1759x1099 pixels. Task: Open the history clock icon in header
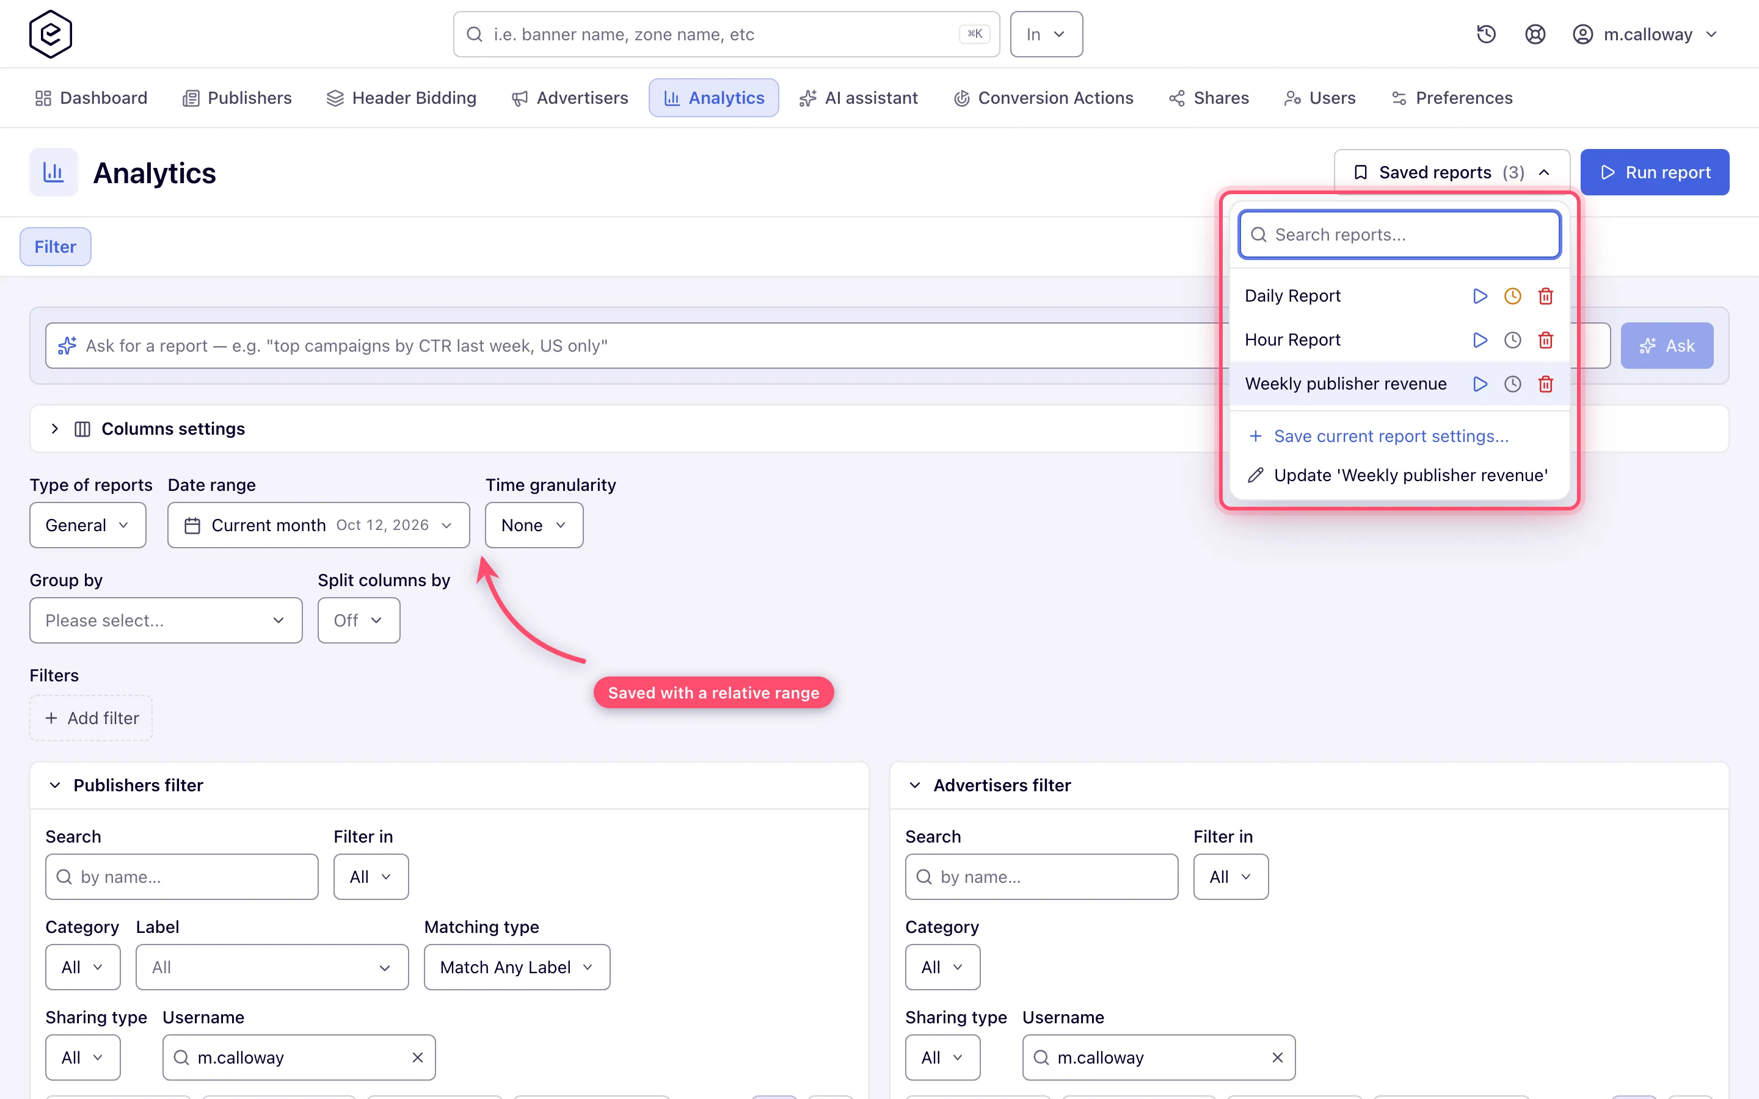point(1486,34)
